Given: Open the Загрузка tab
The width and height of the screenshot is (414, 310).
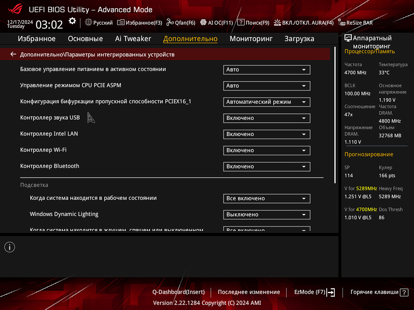Looking at the screenshot, I should pos(299,39).
